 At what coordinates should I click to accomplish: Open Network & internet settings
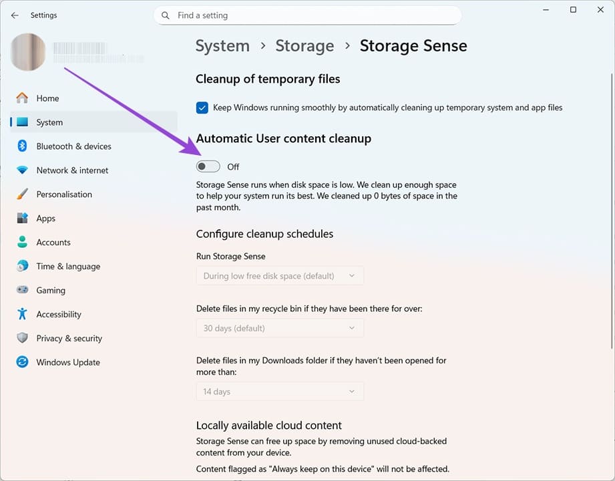72,170
